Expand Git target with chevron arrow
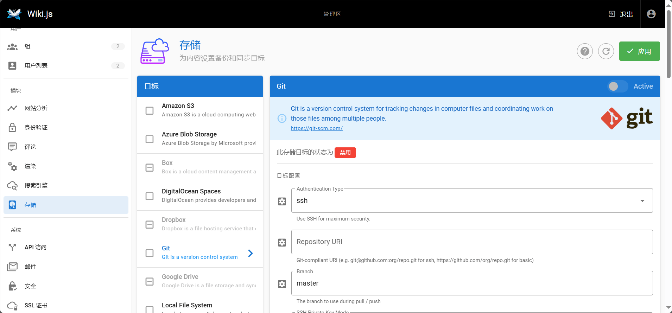Screen dimensions: 672x313 pyautogui.click(x=250, y=253)
